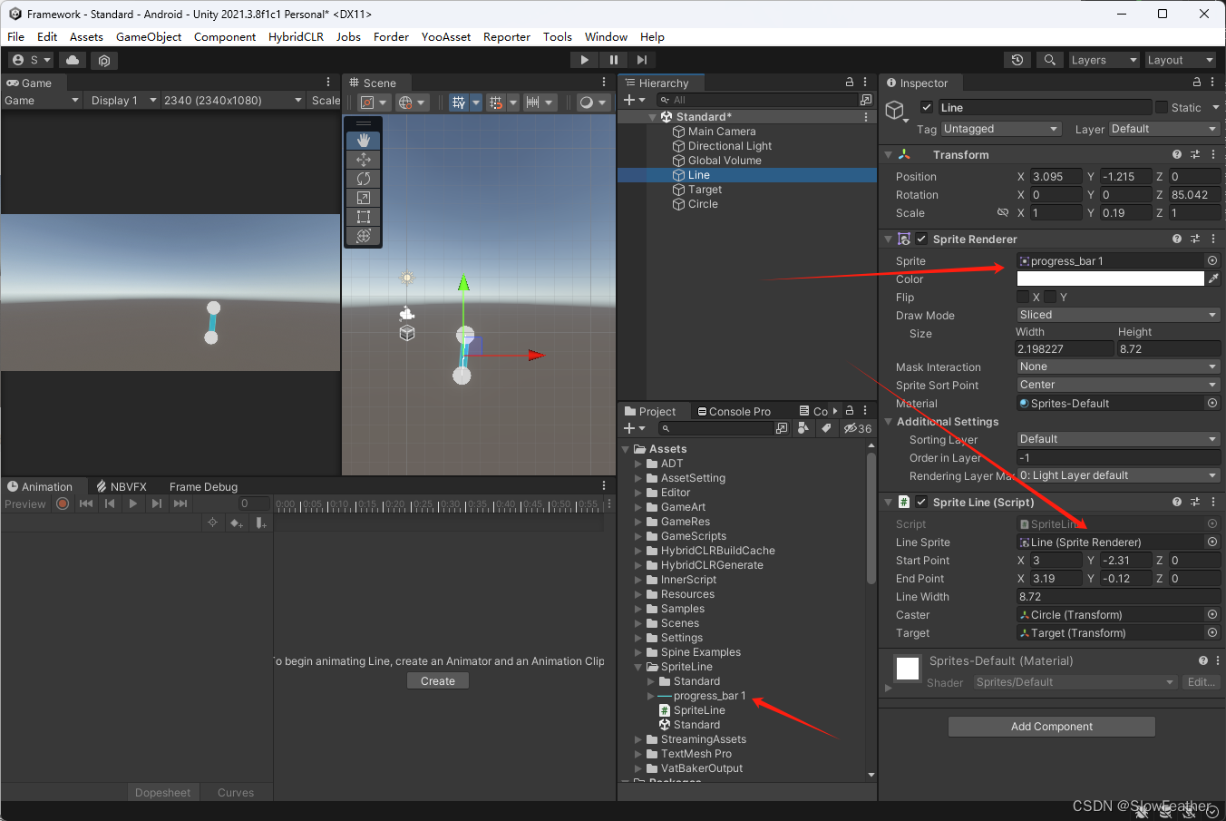Open the Caster object picker
1226x821 pixels.
point(1212,614)
